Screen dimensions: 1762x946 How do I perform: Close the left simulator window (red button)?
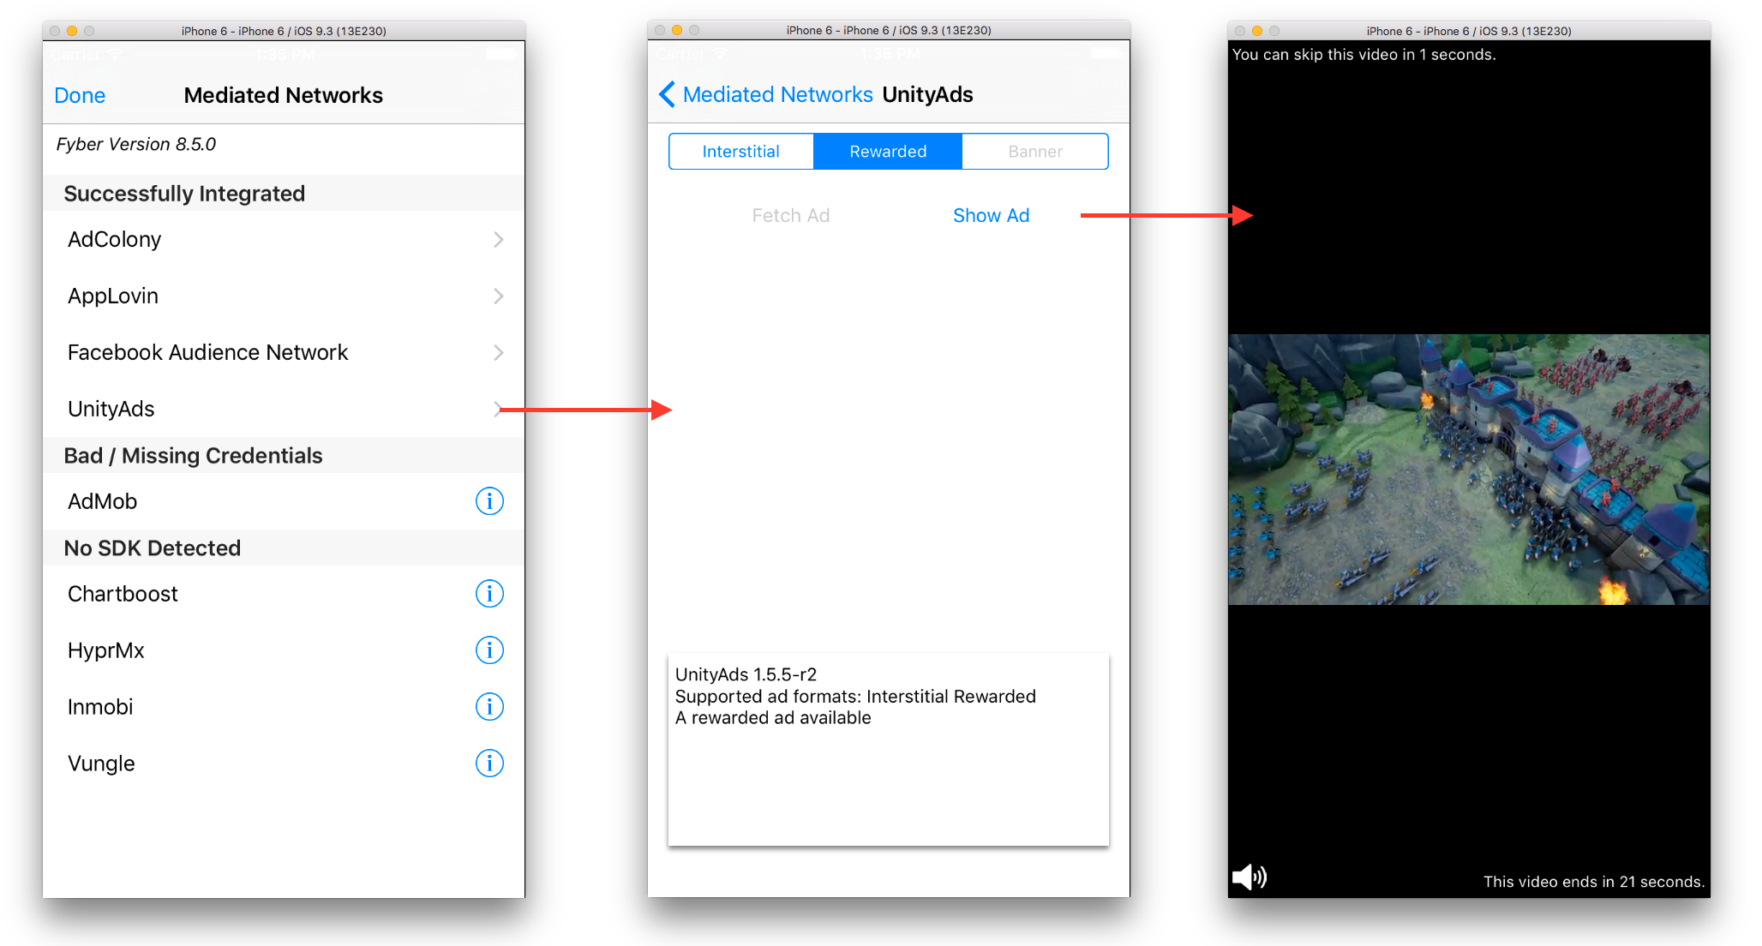click(55, 31)
